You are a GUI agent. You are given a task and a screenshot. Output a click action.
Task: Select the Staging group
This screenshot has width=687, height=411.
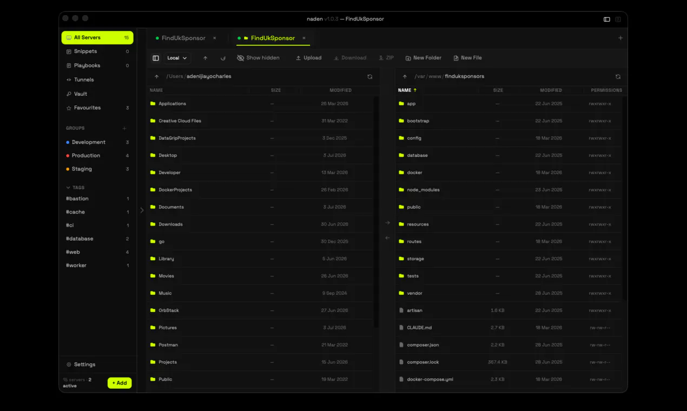click(x=97, y=169)
